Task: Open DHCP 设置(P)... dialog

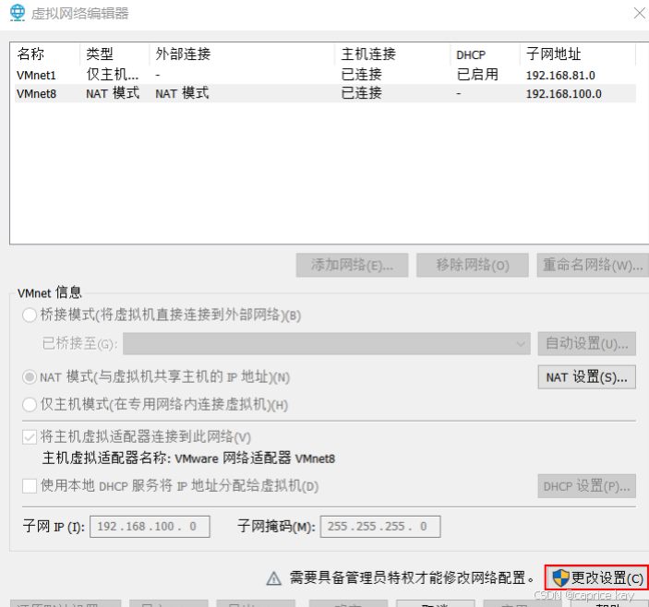Action: [x=587, y=486]
